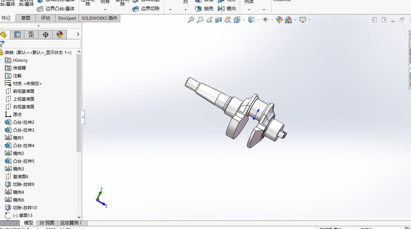Click the feature tree scroll up arrow

(x=79, y=52)
